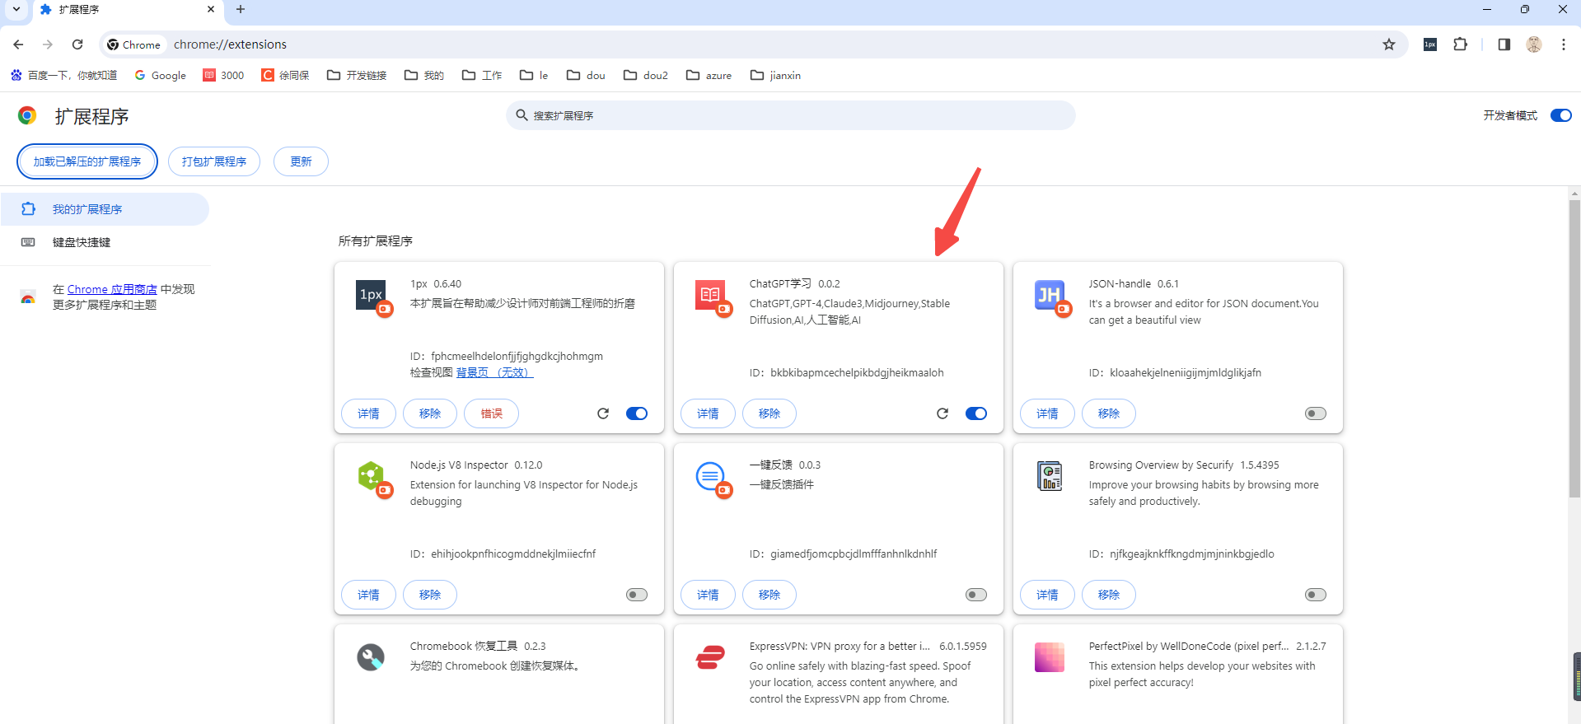
Task: Click the 所有扩展程序 heading text
Action: 376,241
